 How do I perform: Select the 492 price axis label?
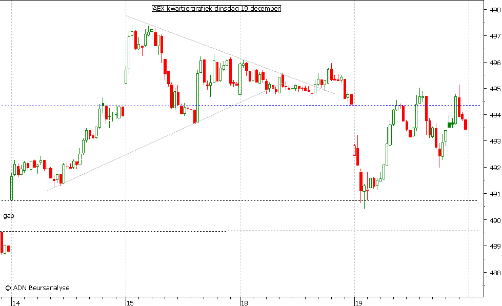pyautogui.click(x=495, y=168)
